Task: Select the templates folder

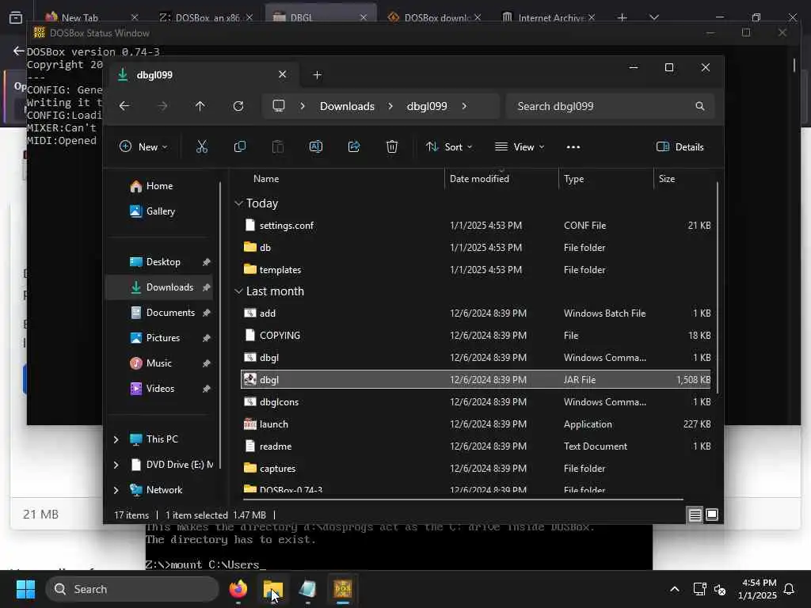Action: pyautogui.click(x=476, y=269)
